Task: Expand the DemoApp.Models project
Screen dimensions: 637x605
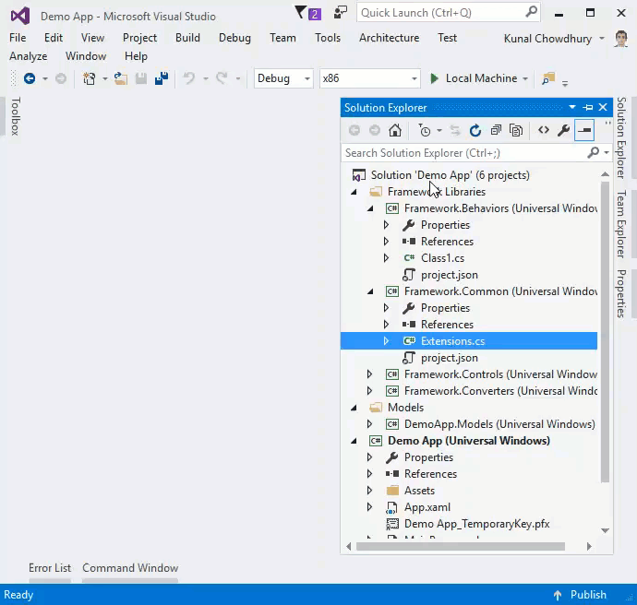Action: 369,424
